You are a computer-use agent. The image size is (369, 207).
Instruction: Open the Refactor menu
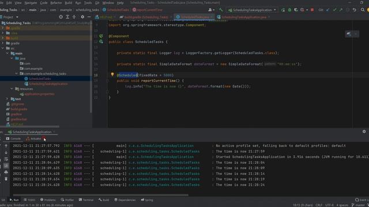tap(56, 3)
